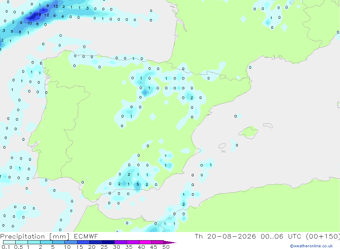
Task: Click the legend swatch between 40 and 45
Action: [x=145, y=242]
